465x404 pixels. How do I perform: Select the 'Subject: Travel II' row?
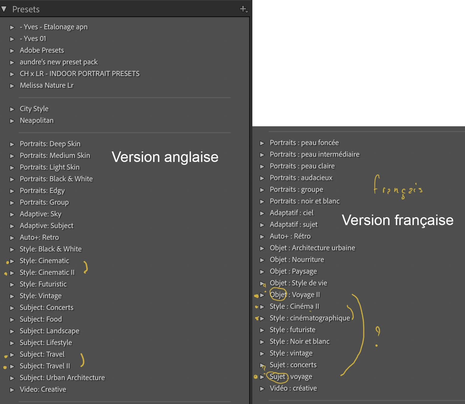pos(45,366)
